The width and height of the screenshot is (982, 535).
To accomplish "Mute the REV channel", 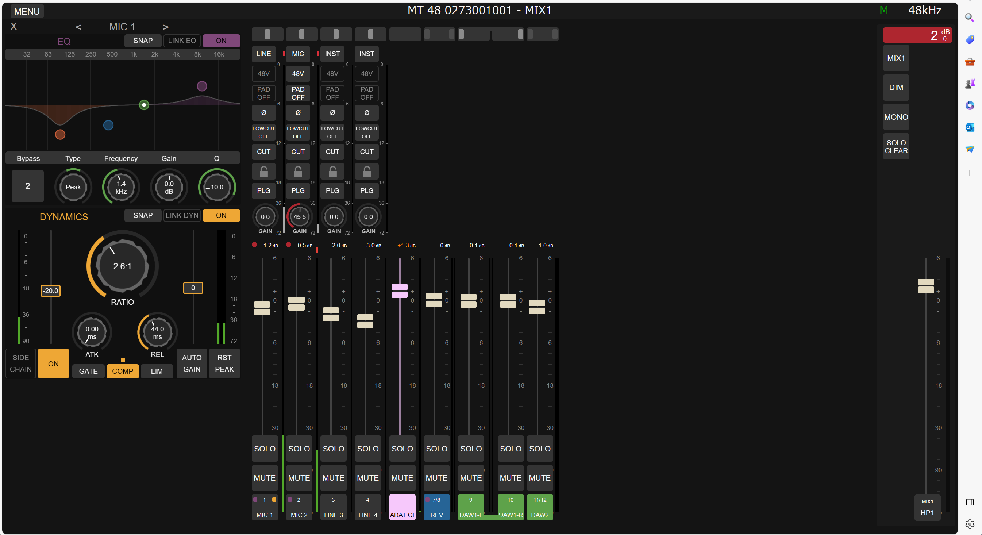I will [x=436, y=477].
